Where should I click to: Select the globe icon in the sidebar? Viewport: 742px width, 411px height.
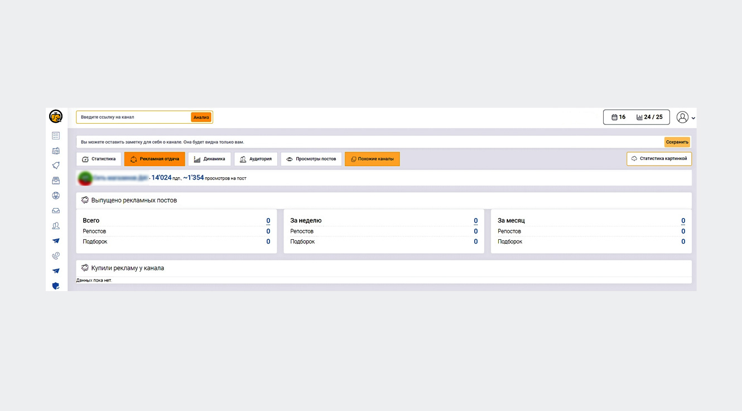point(56,196)
